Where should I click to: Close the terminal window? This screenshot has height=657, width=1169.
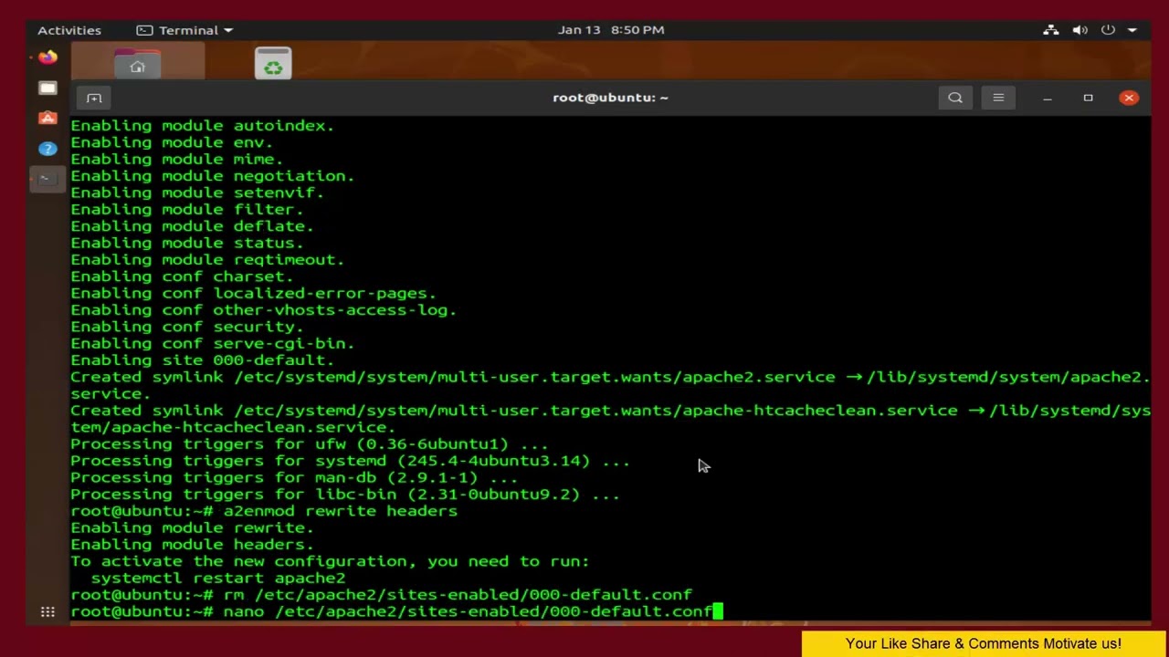(x=1129, y=98)
